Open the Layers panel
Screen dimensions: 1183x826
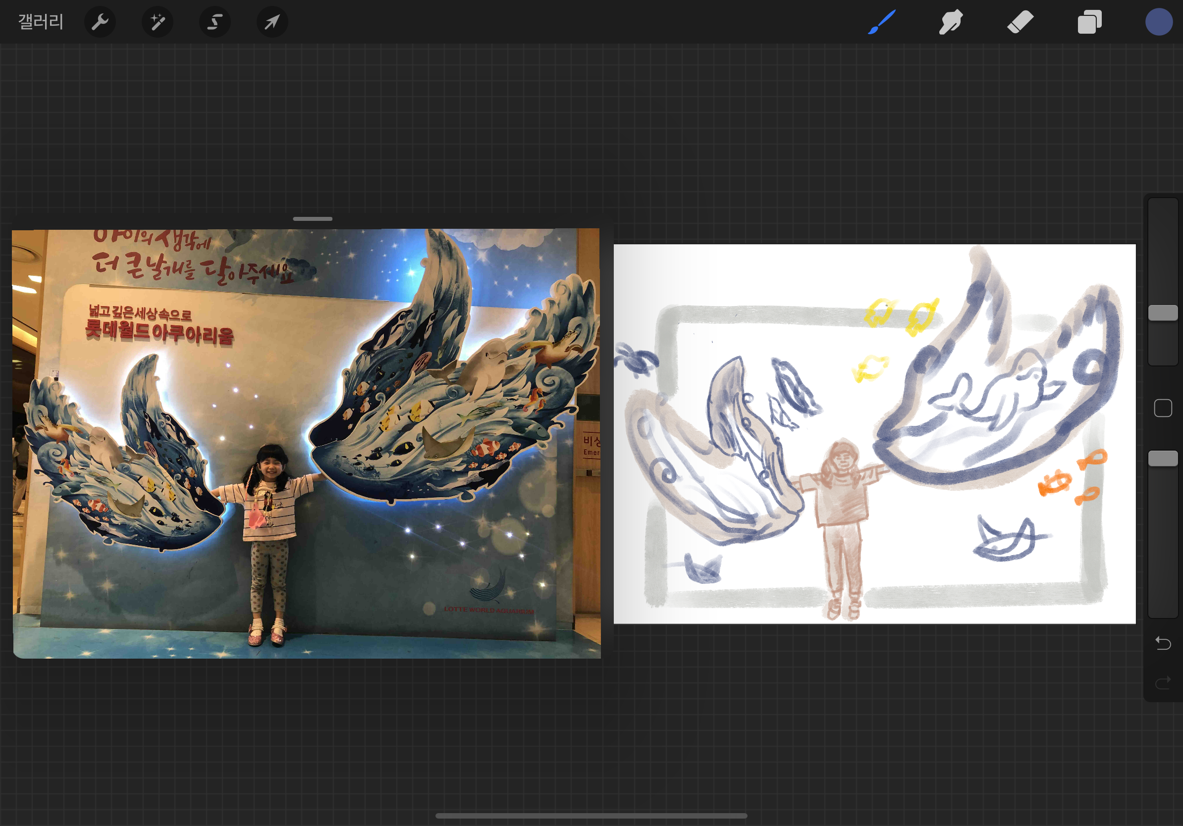1089,22
